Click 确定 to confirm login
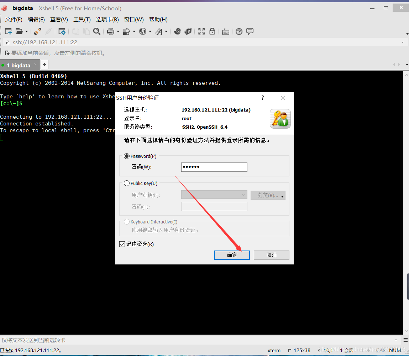The width and height of the screenshot is (409, 356). pyautogui.click(x=232, y=255)
